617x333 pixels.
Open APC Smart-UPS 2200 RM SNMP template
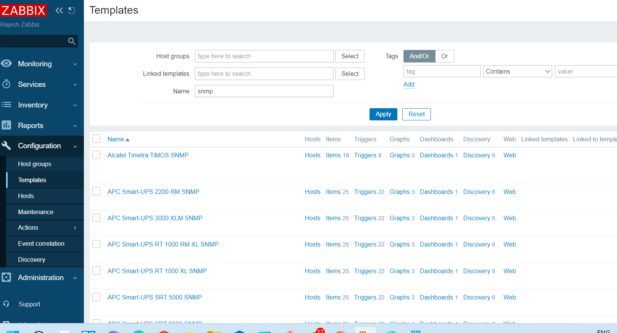[x=153, y=192]
